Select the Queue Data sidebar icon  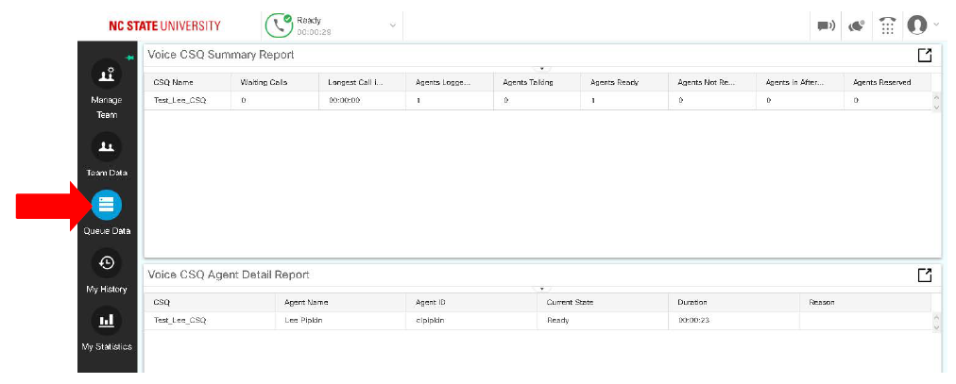(106, 205)
